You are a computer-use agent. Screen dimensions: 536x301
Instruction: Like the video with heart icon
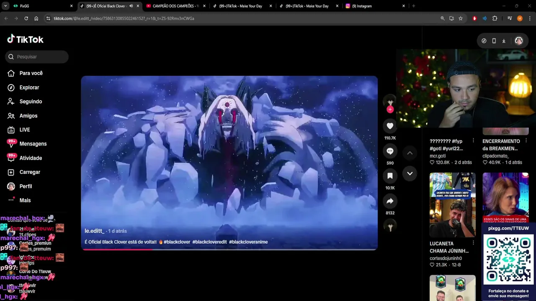(x=390, y=126)
